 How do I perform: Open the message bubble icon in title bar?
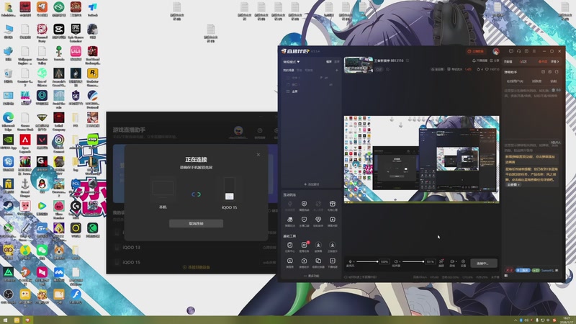click(x=511, y=51)
